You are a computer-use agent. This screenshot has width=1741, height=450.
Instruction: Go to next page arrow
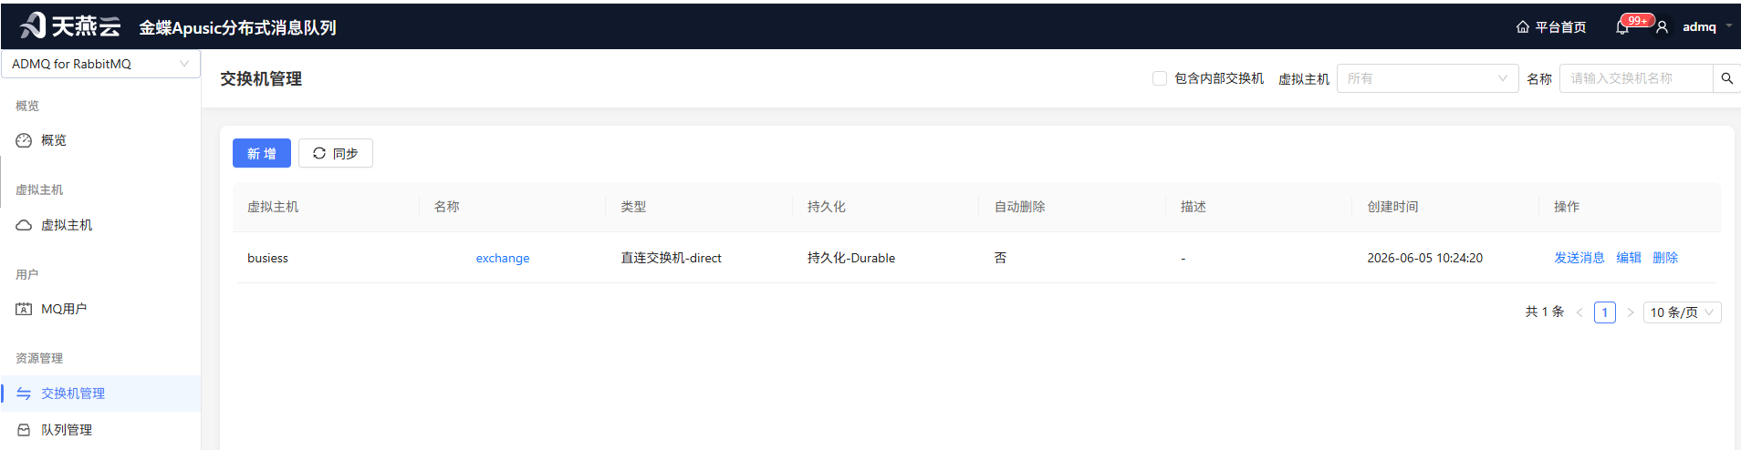pos(1630,312)
